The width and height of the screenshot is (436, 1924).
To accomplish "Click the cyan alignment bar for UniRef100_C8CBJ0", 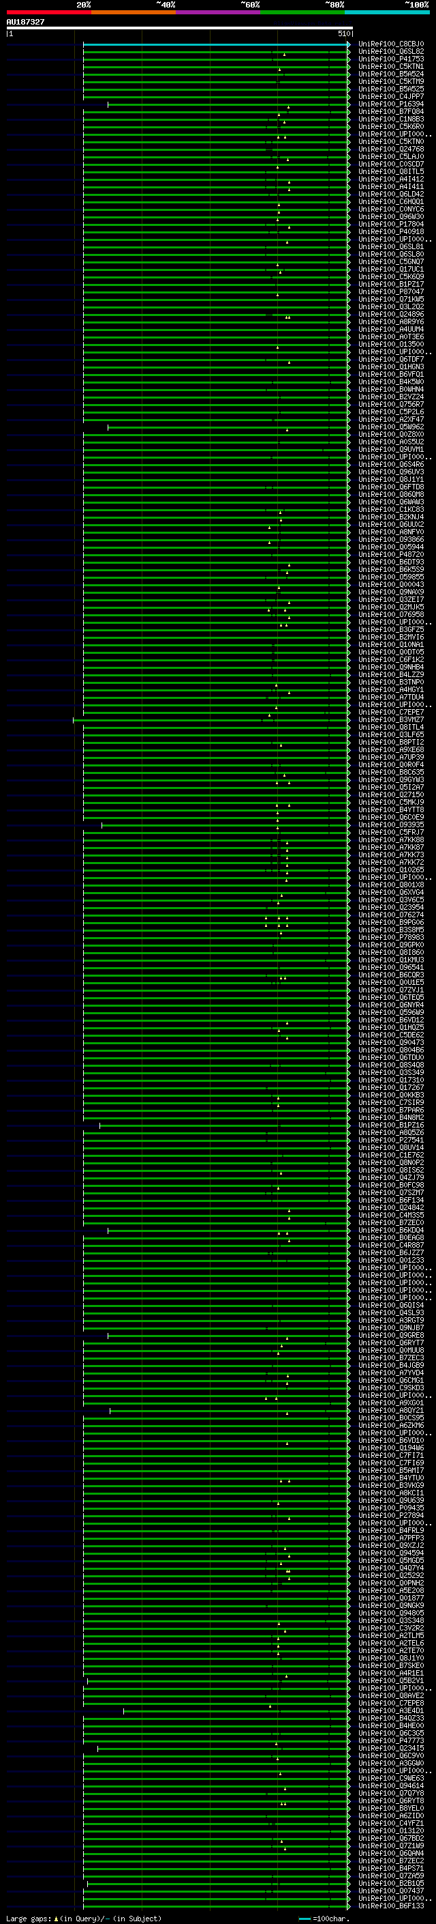I will point(215,45).
